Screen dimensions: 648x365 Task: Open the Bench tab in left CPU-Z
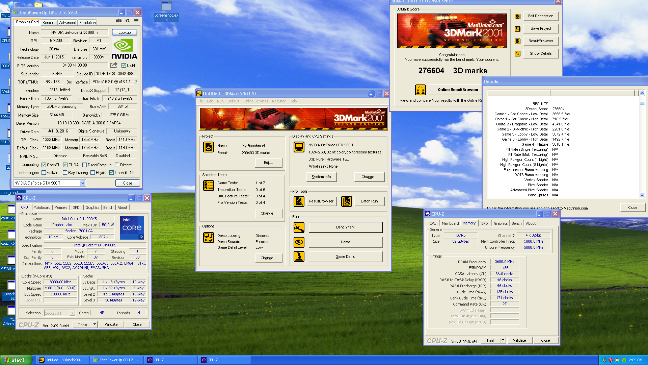[108, 208]
